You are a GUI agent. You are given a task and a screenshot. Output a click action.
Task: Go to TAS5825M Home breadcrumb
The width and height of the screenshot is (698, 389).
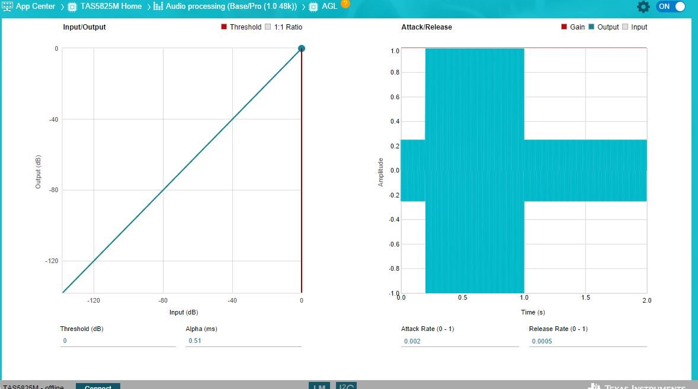111,7
